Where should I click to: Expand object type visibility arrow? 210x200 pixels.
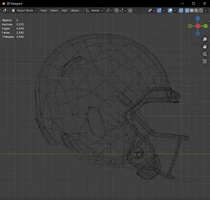154,11
